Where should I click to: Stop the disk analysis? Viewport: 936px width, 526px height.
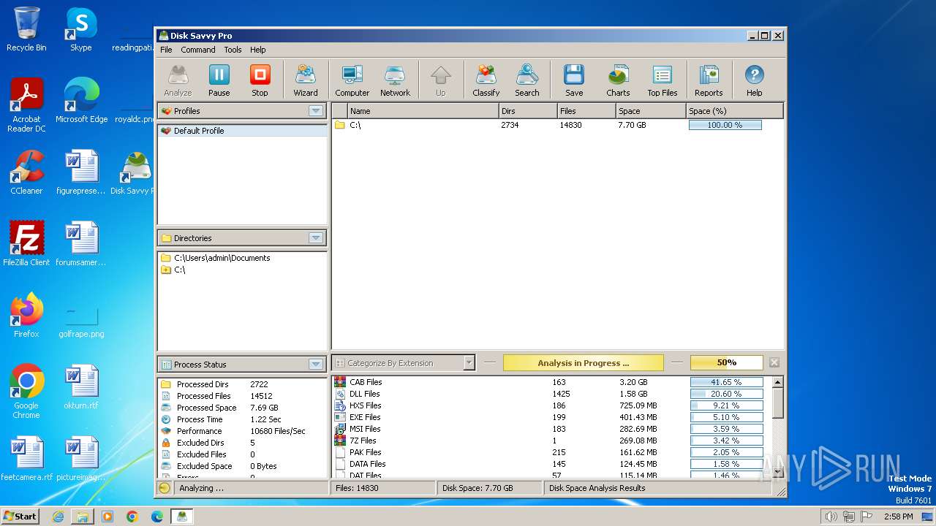click(260, 80)
